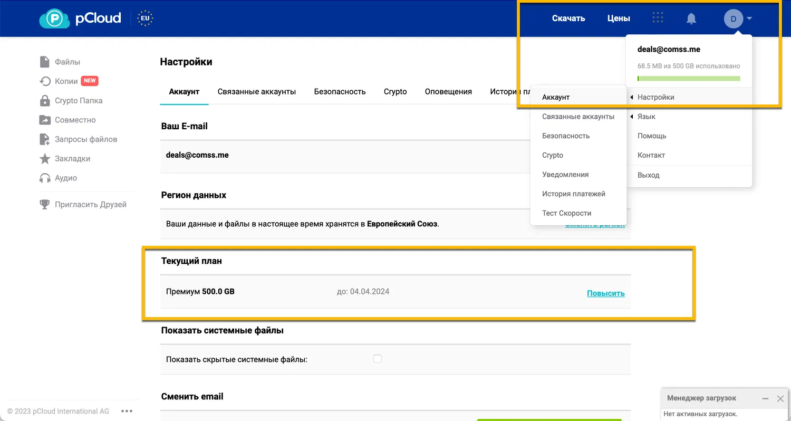Select the Совместно shared folder icon
Image resolution: width=791 pixels, height=421 pixels.
click(x=45, y=120)
